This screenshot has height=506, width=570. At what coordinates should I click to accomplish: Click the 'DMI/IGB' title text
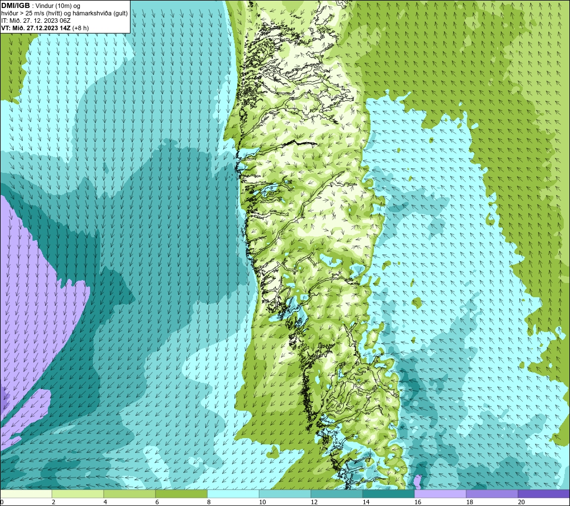click(x=15, y=6)
